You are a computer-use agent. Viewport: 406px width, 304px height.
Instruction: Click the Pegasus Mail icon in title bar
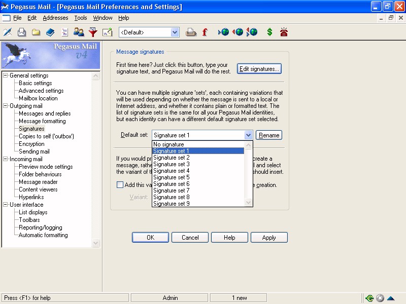tap(5, 7)
